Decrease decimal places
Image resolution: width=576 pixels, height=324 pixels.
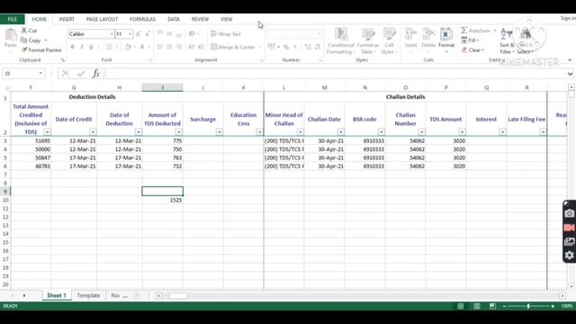pyautogui.click(x=318, y=47)
